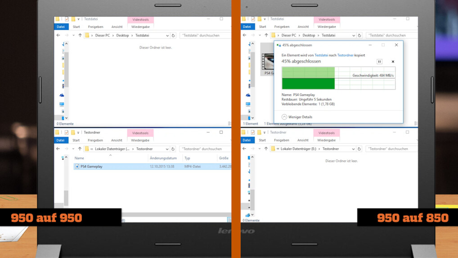Open Freigeben tab in top-left Testdatei window
Image resolution: width=458 pixels, height=258 pixels.
tap(95, 27)
